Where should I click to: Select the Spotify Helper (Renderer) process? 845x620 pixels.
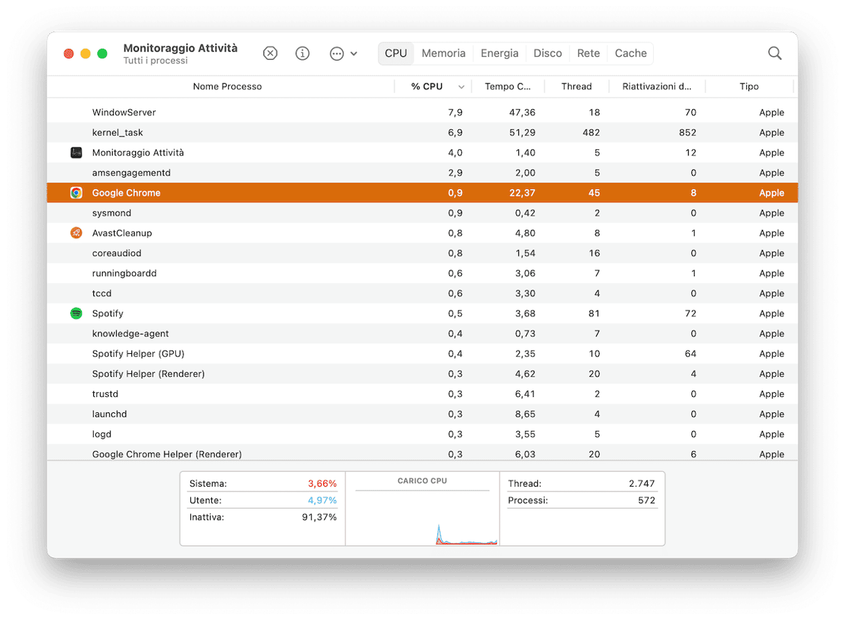coord(422,375)
